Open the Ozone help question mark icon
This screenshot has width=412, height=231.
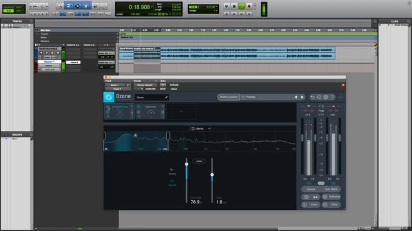[332, 97]
